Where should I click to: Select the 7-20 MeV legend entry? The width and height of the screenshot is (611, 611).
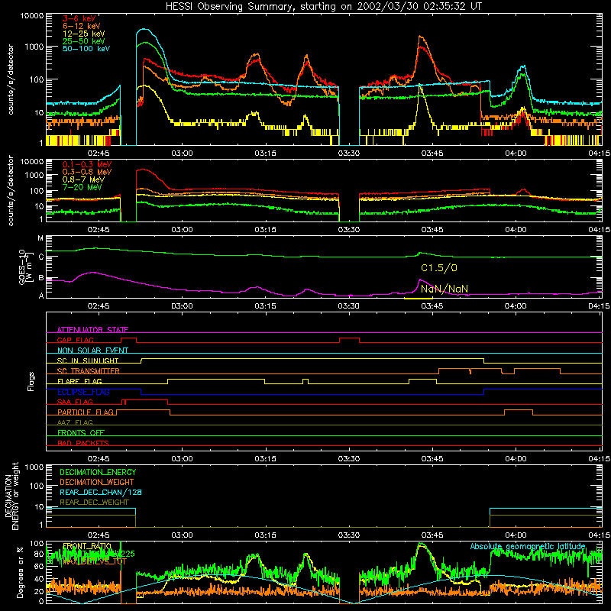tap(82, 187)
